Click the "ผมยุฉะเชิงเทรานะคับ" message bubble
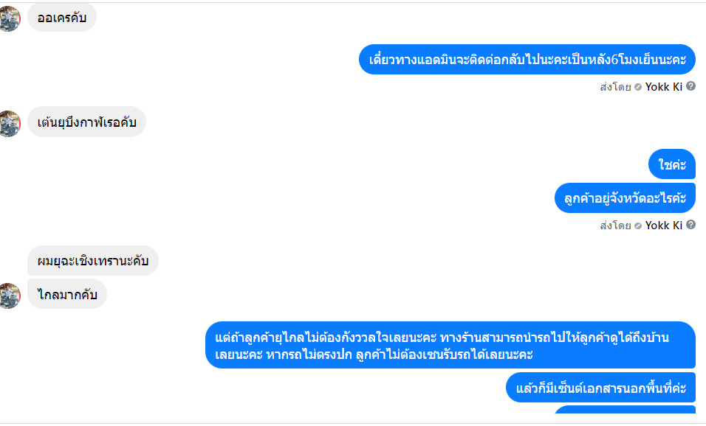Viewport: 706px width, 426px height. click(x=93, y=260)
